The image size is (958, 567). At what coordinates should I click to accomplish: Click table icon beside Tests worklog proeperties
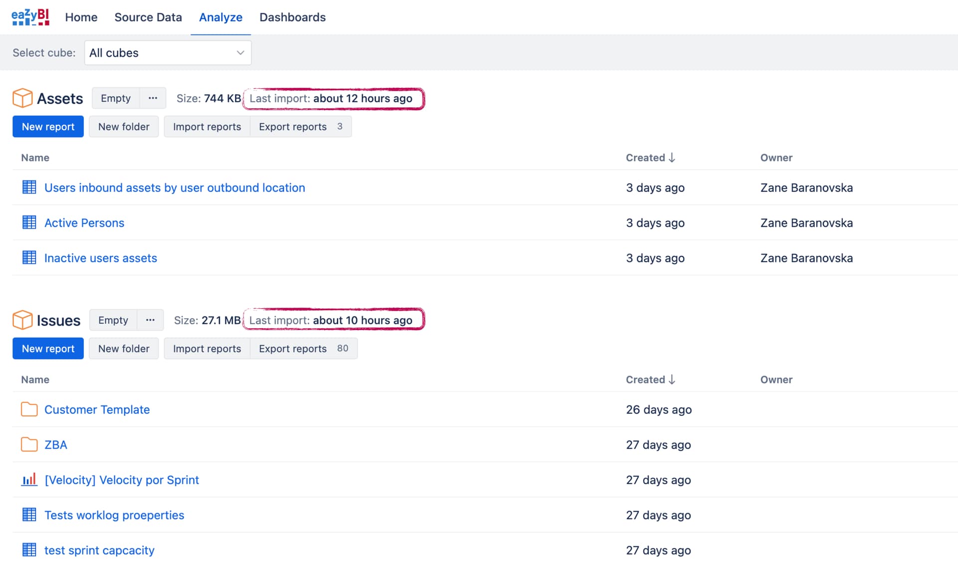29,515
